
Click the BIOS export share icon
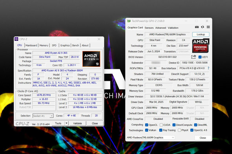coord(193,57)
